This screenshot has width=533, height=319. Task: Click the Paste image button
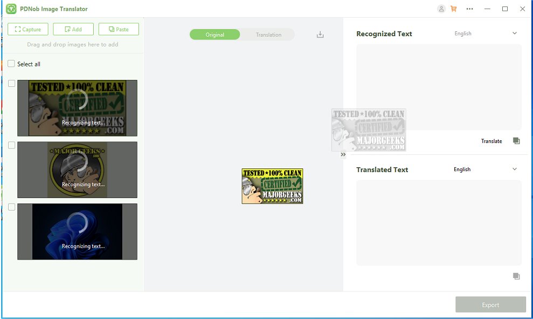point(119,29)
